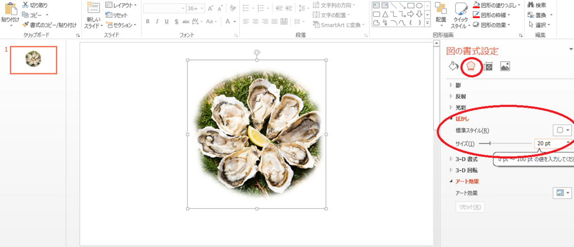Image resolution: width=574 pixels, height=247 pixels.
Task: Clear all formatting eraser icon
Action: [233, 8]
